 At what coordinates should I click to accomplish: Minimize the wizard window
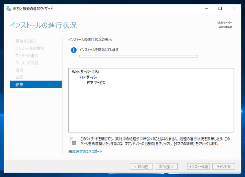pos(207,9)
